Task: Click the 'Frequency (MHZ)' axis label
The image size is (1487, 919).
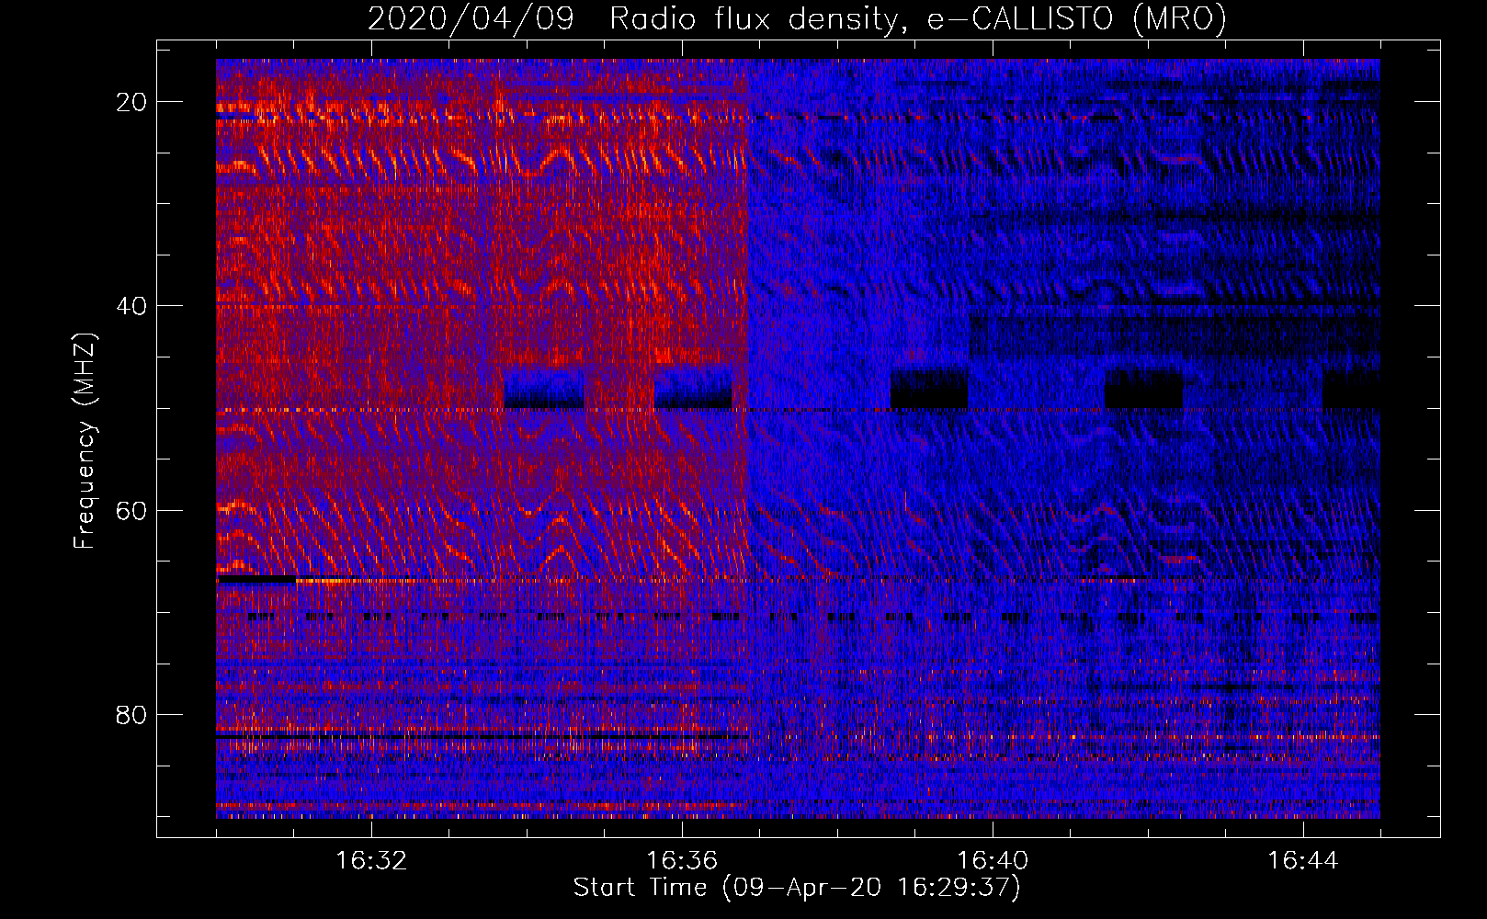Action: point(85,441)
